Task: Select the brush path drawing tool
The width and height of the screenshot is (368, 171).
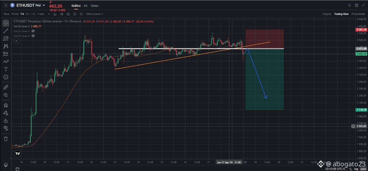Action: pos(6,61)
